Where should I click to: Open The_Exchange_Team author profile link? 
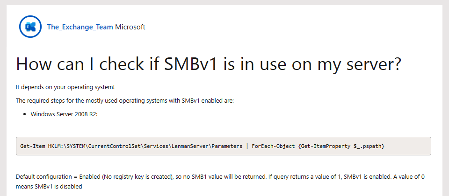(x=80, y=27)
